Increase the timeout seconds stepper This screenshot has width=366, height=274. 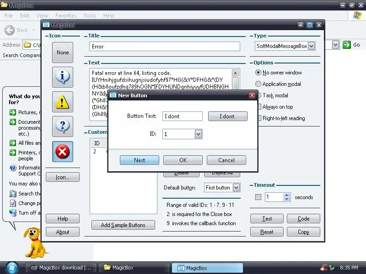287,195
